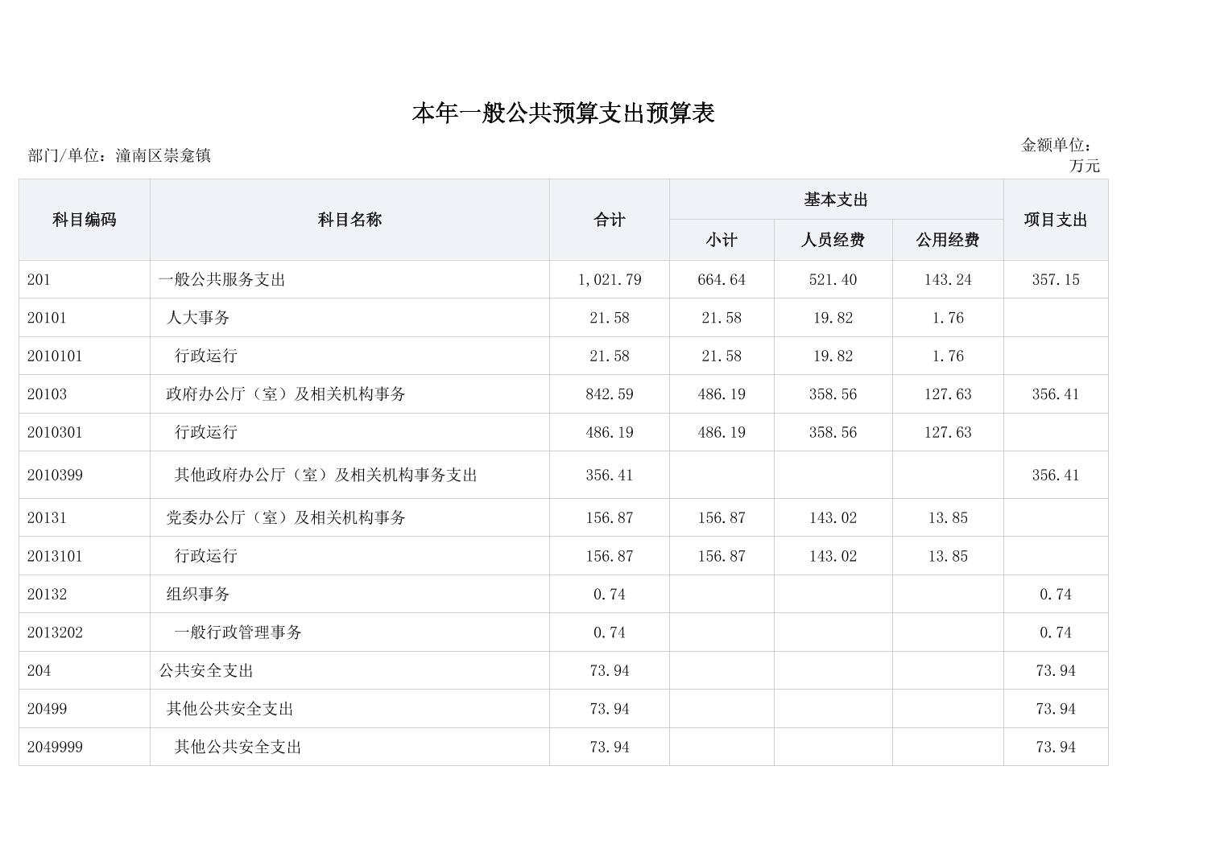Click the 合计 column header
This screenshot has height=865, width=1224.
(x=609, y=220)
